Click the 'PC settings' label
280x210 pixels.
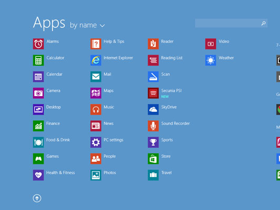pos(113,140)
